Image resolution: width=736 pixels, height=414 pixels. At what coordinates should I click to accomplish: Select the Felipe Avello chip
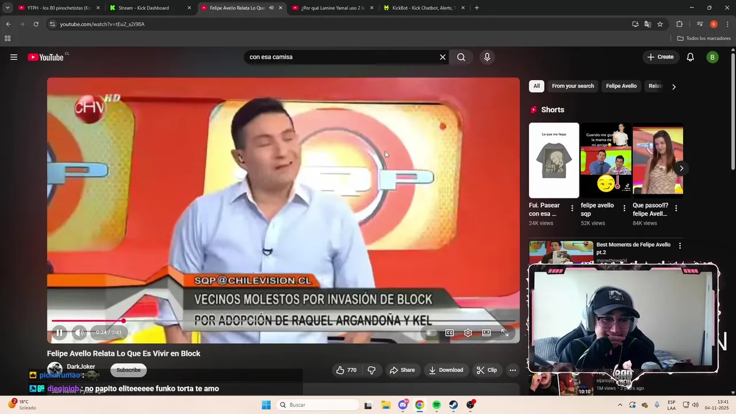click(x=621, y=86)
